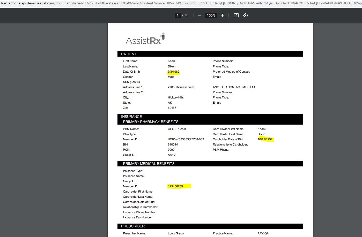362x237 pixels.
Task: Click the BIN value 610014
Action: (173, 144)
